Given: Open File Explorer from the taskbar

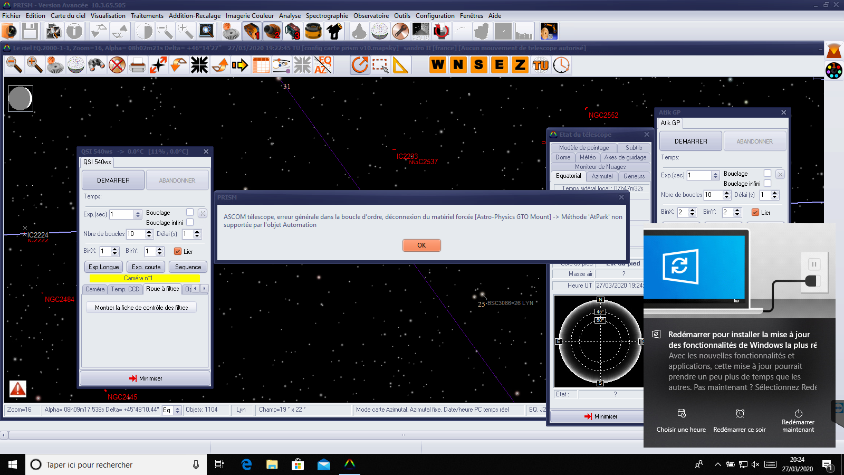Looking at the screenshot, I should click(272, 464).
